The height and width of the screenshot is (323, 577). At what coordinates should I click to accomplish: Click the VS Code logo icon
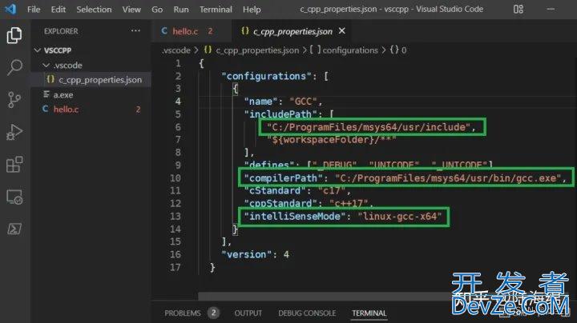point(10,9)
